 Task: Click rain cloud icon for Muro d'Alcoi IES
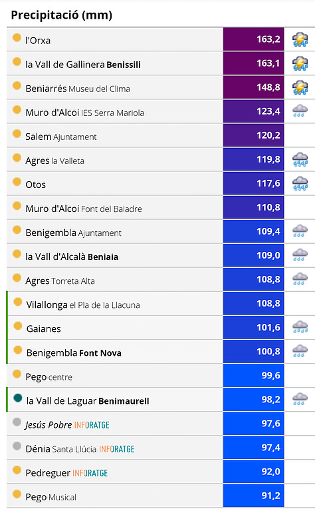(x=300, y=111)
